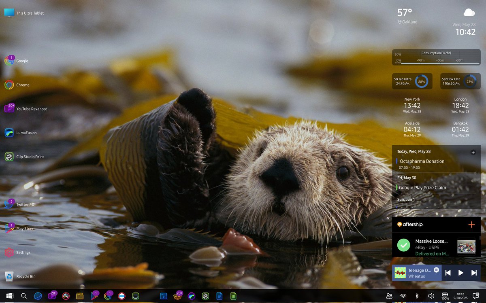The width and height of the screenshot is (486, 303).
Task: Open SanDisk Ulta storage widget
Action: click(x=460, y=81)
